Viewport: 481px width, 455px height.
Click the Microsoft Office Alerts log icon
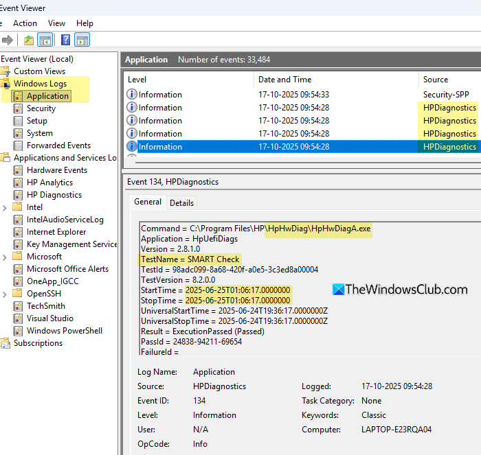(18, 269)
